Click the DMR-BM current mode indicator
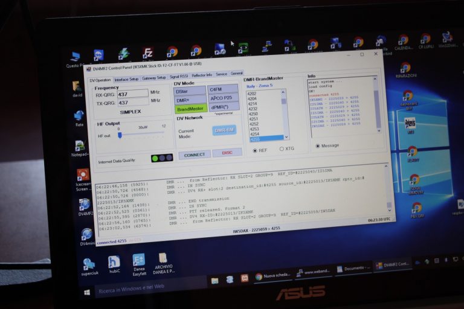464x309 pixels. point(224,130)
